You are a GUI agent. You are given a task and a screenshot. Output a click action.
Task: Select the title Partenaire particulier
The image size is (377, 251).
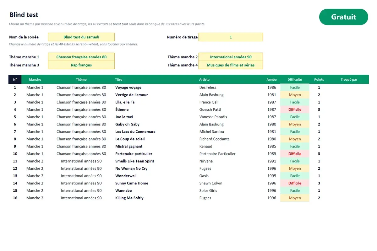pyautogui.click(x=134, y=154)
